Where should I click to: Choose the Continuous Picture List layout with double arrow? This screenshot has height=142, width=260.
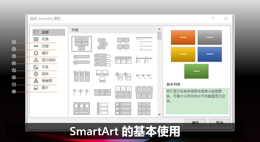(82, 108)
